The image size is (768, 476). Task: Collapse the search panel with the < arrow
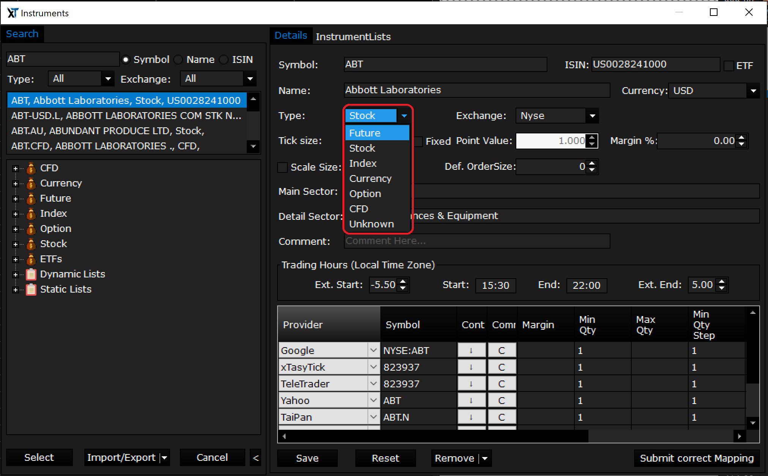(x=255, y=458)
